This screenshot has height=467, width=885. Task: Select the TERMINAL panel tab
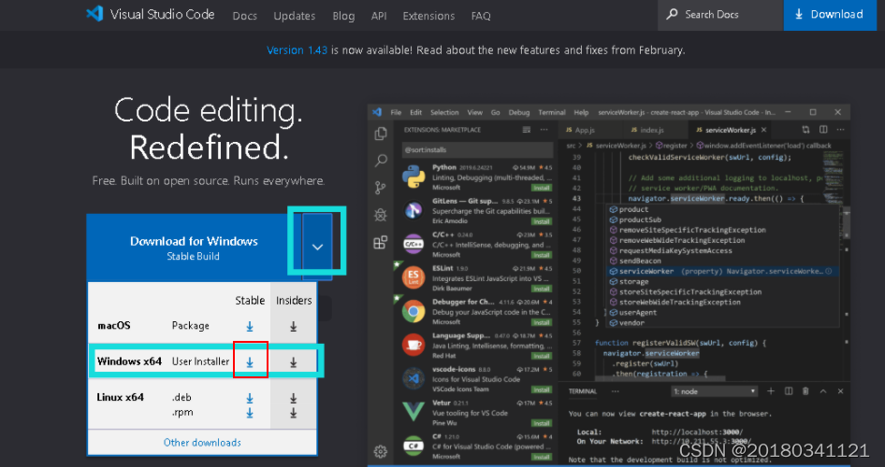(583, 391)
